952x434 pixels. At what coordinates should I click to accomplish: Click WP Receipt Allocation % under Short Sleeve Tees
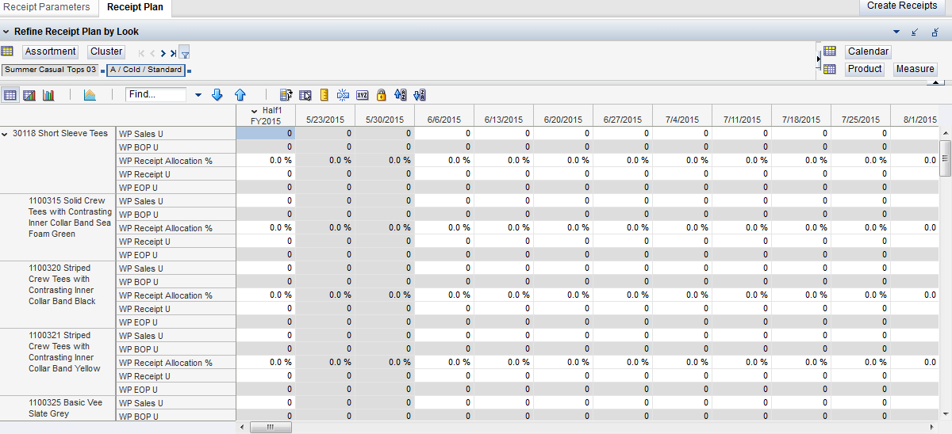point(175,161)
